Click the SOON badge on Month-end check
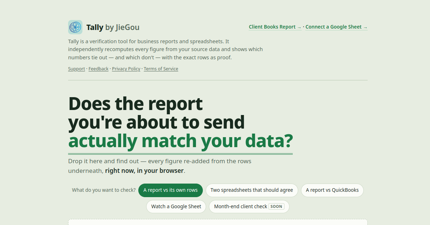 (276, 206)
